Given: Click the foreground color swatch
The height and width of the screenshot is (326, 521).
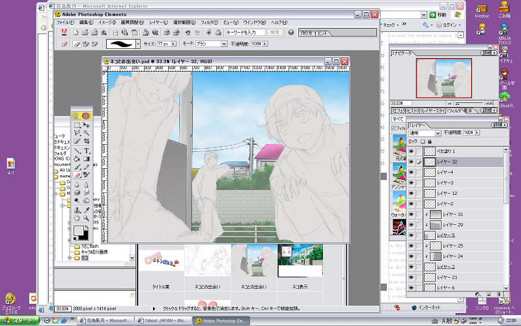Looking at the screenshot, I should click(78, 230).
